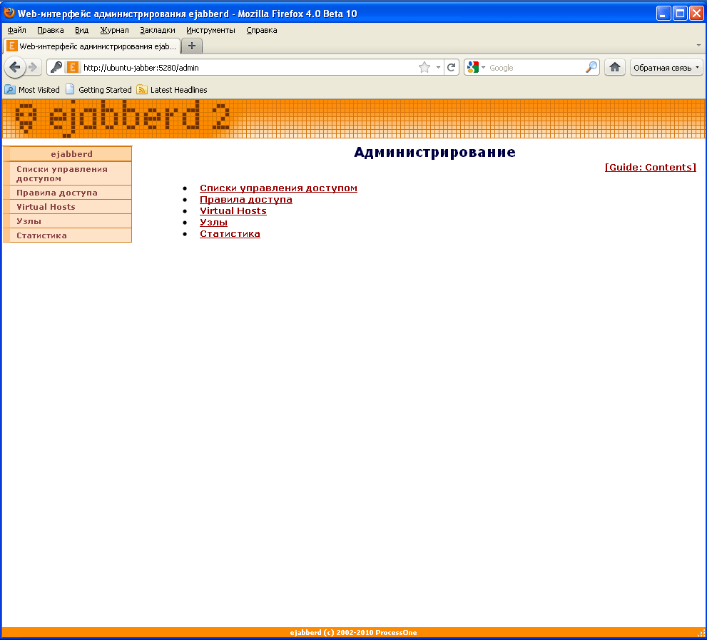The image size is (707, 640).
Task: Select Узлы in the sidebar
Action: (x=68, y=221)
